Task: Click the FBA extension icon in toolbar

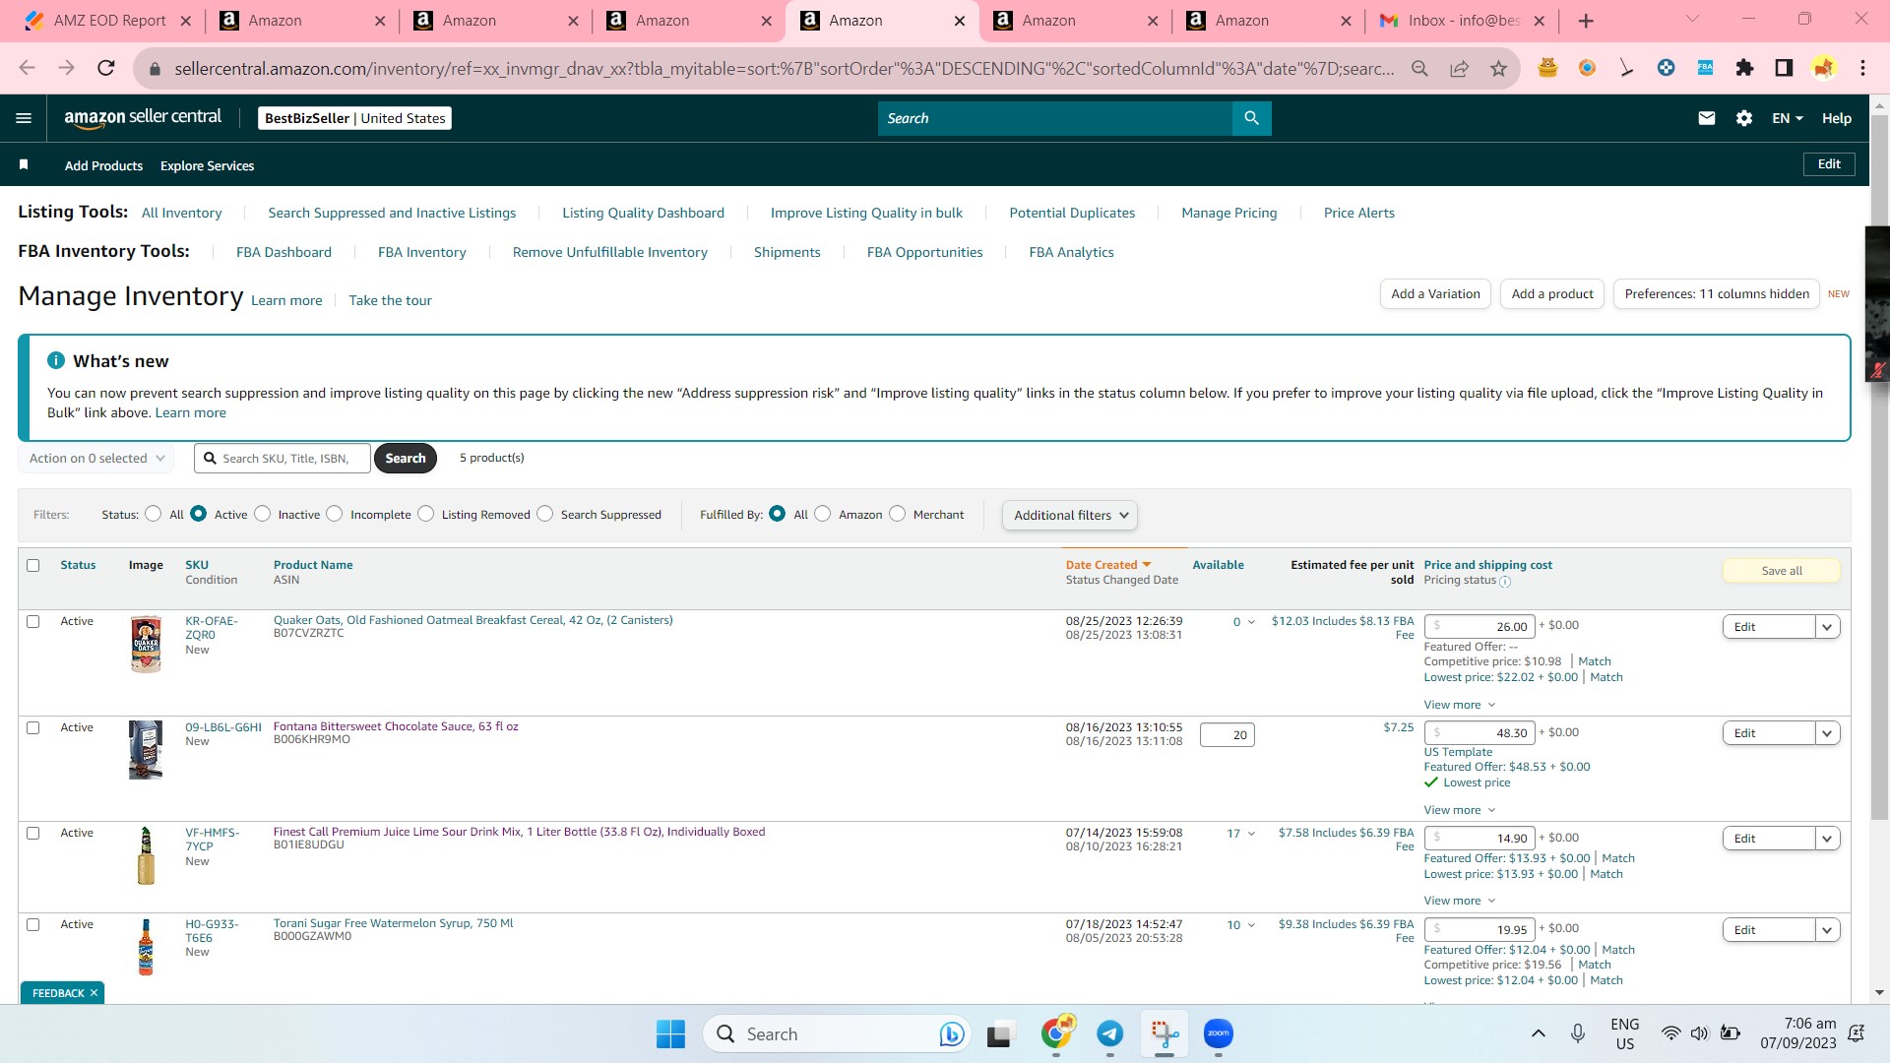Action: point(1705,68)
